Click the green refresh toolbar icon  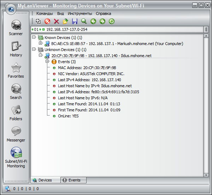point(111,22)
